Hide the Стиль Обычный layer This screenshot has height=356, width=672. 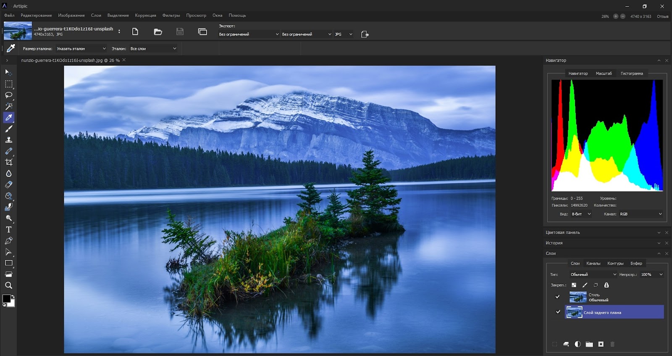(557, 297)
